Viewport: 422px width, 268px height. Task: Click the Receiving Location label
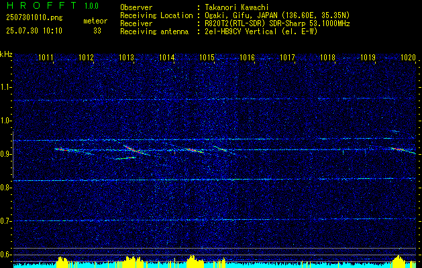point(156,15)
